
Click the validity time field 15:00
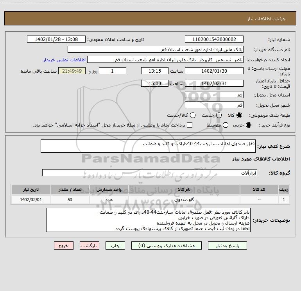(x=155, y=83)
